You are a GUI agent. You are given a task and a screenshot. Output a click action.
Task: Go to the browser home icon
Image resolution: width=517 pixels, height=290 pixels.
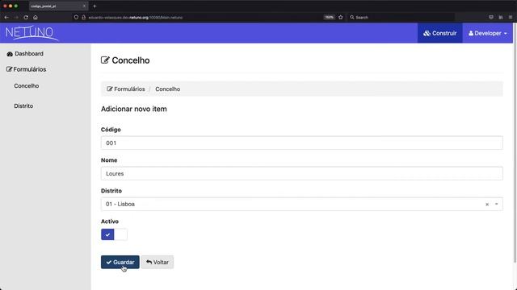click(36, 18)
